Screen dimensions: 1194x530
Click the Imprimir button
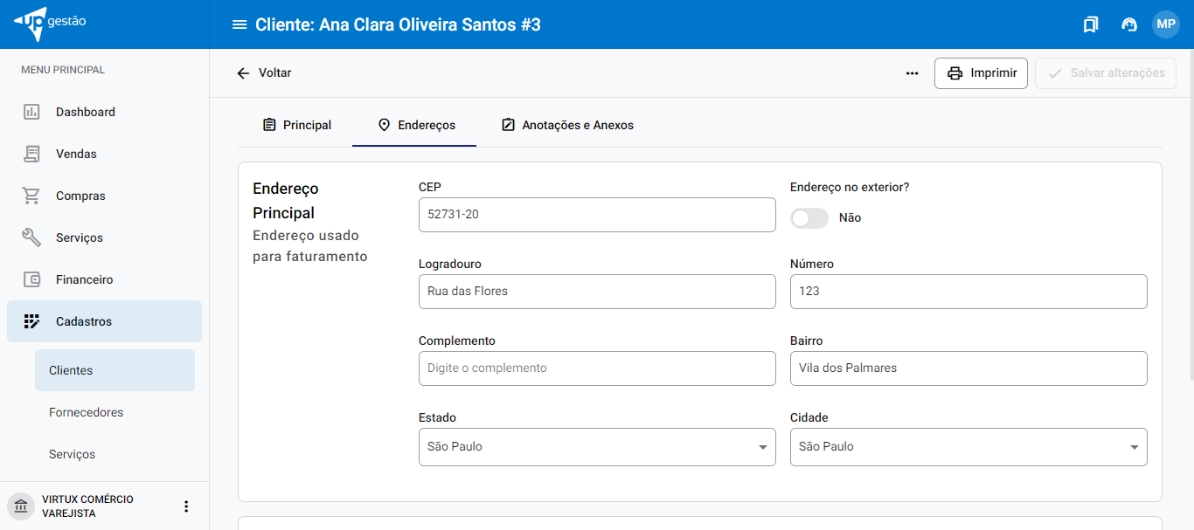[x=981, y=73]
